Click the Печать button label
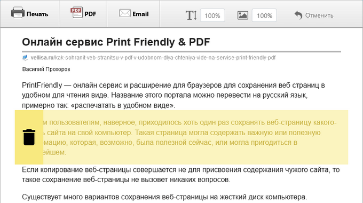Screen dimensions: 363x203 point(37,14)
